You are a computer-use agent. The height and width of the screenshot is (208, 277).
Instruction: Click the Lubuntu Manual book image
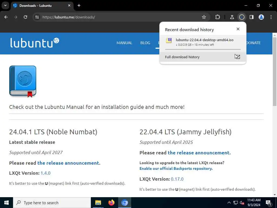click(23, 81)
